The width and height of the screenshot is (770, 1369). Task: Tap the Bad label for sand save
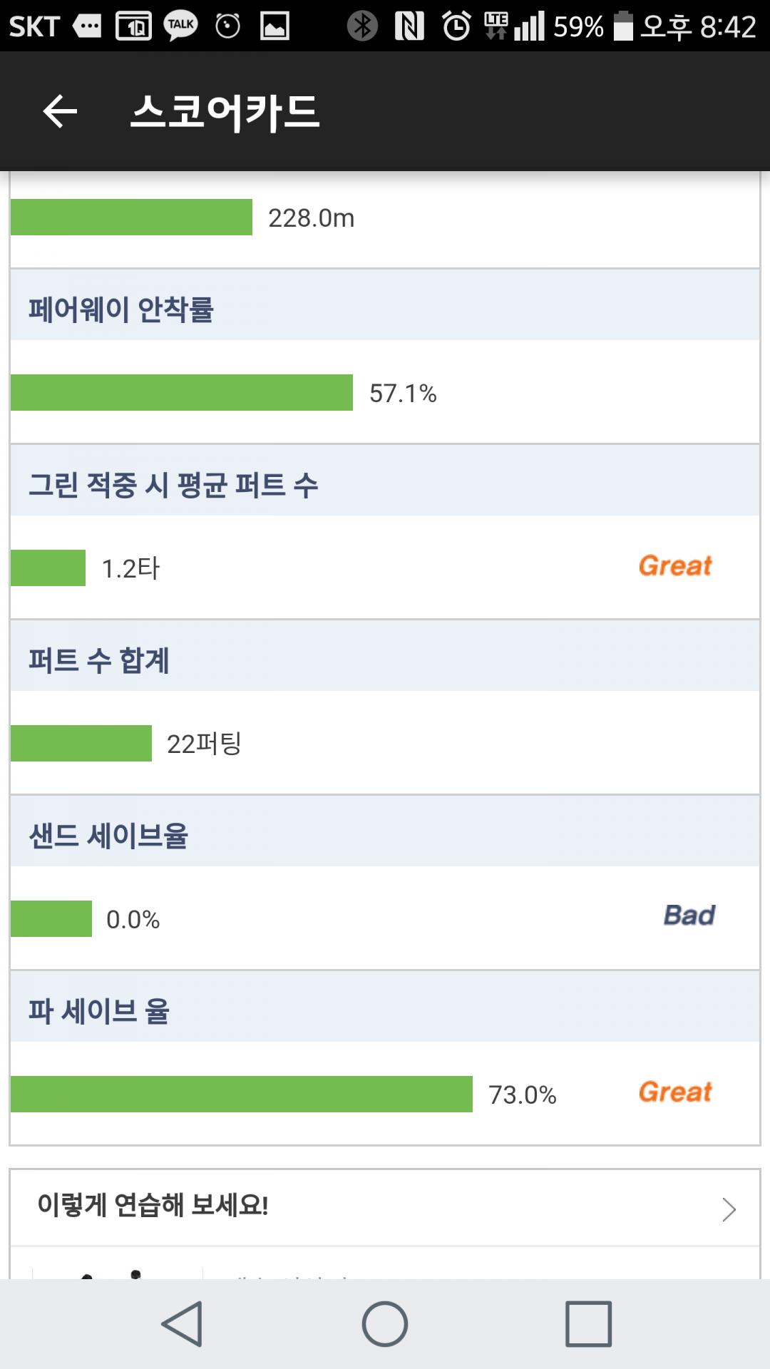(689, 916)
